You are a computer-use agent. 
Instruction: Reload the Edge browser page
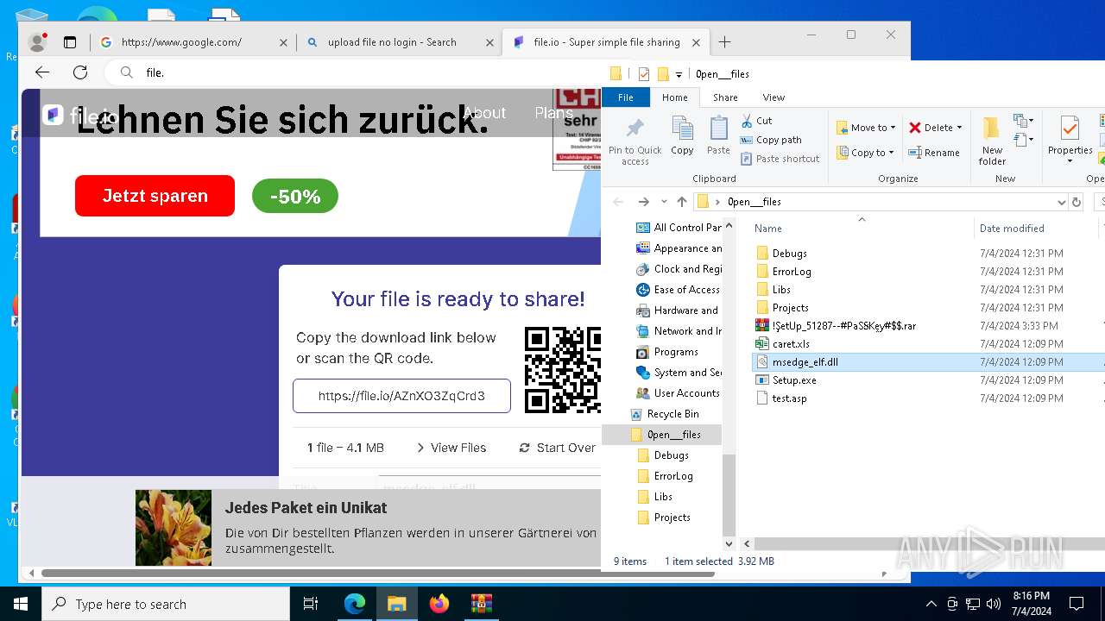80,72
